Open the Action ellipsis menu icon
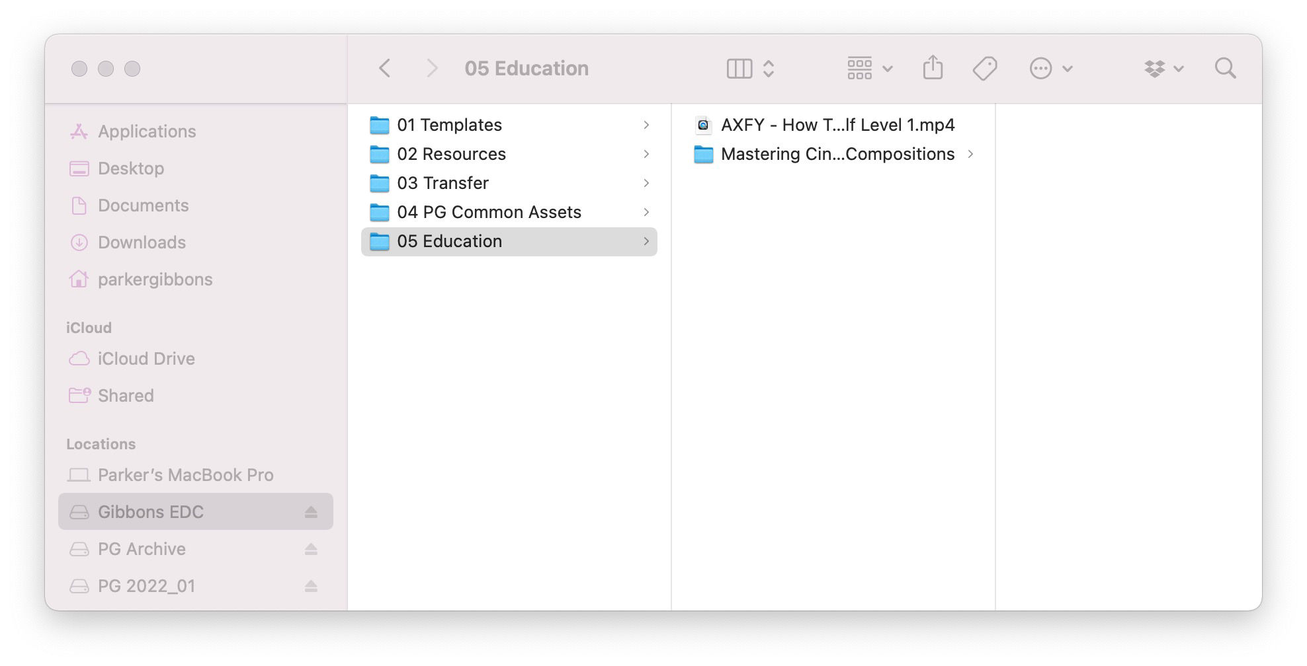 pyautogui.click(x=1040, y=68)
